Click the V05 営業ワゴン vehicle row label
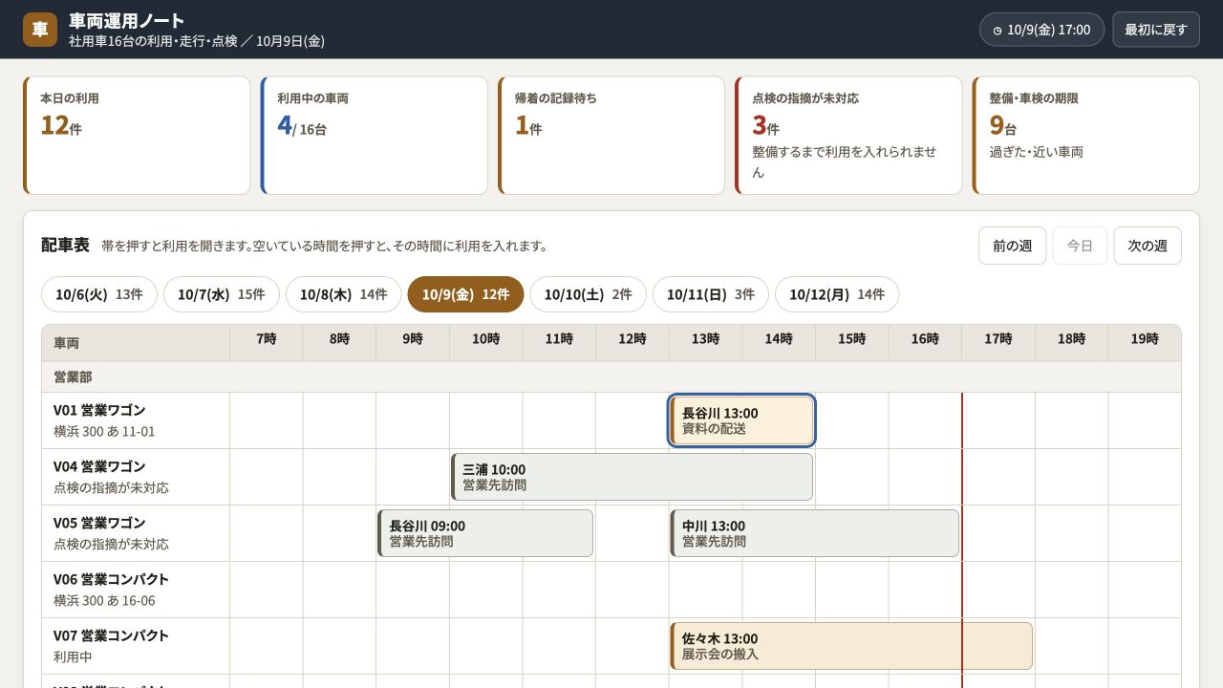This screenshot has width=1223, height=688. pos(136,533)
